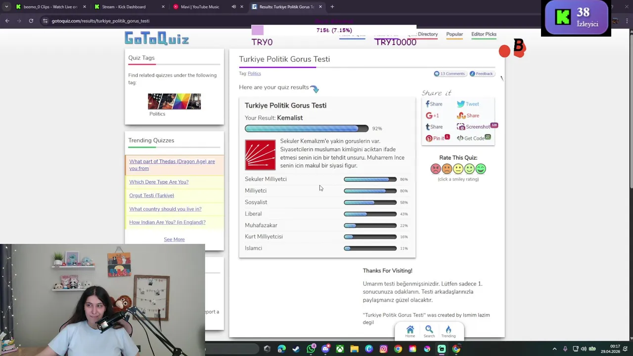
Task: Get the embed code for the result
Action: pyautogui.click(x=471, y=138)
